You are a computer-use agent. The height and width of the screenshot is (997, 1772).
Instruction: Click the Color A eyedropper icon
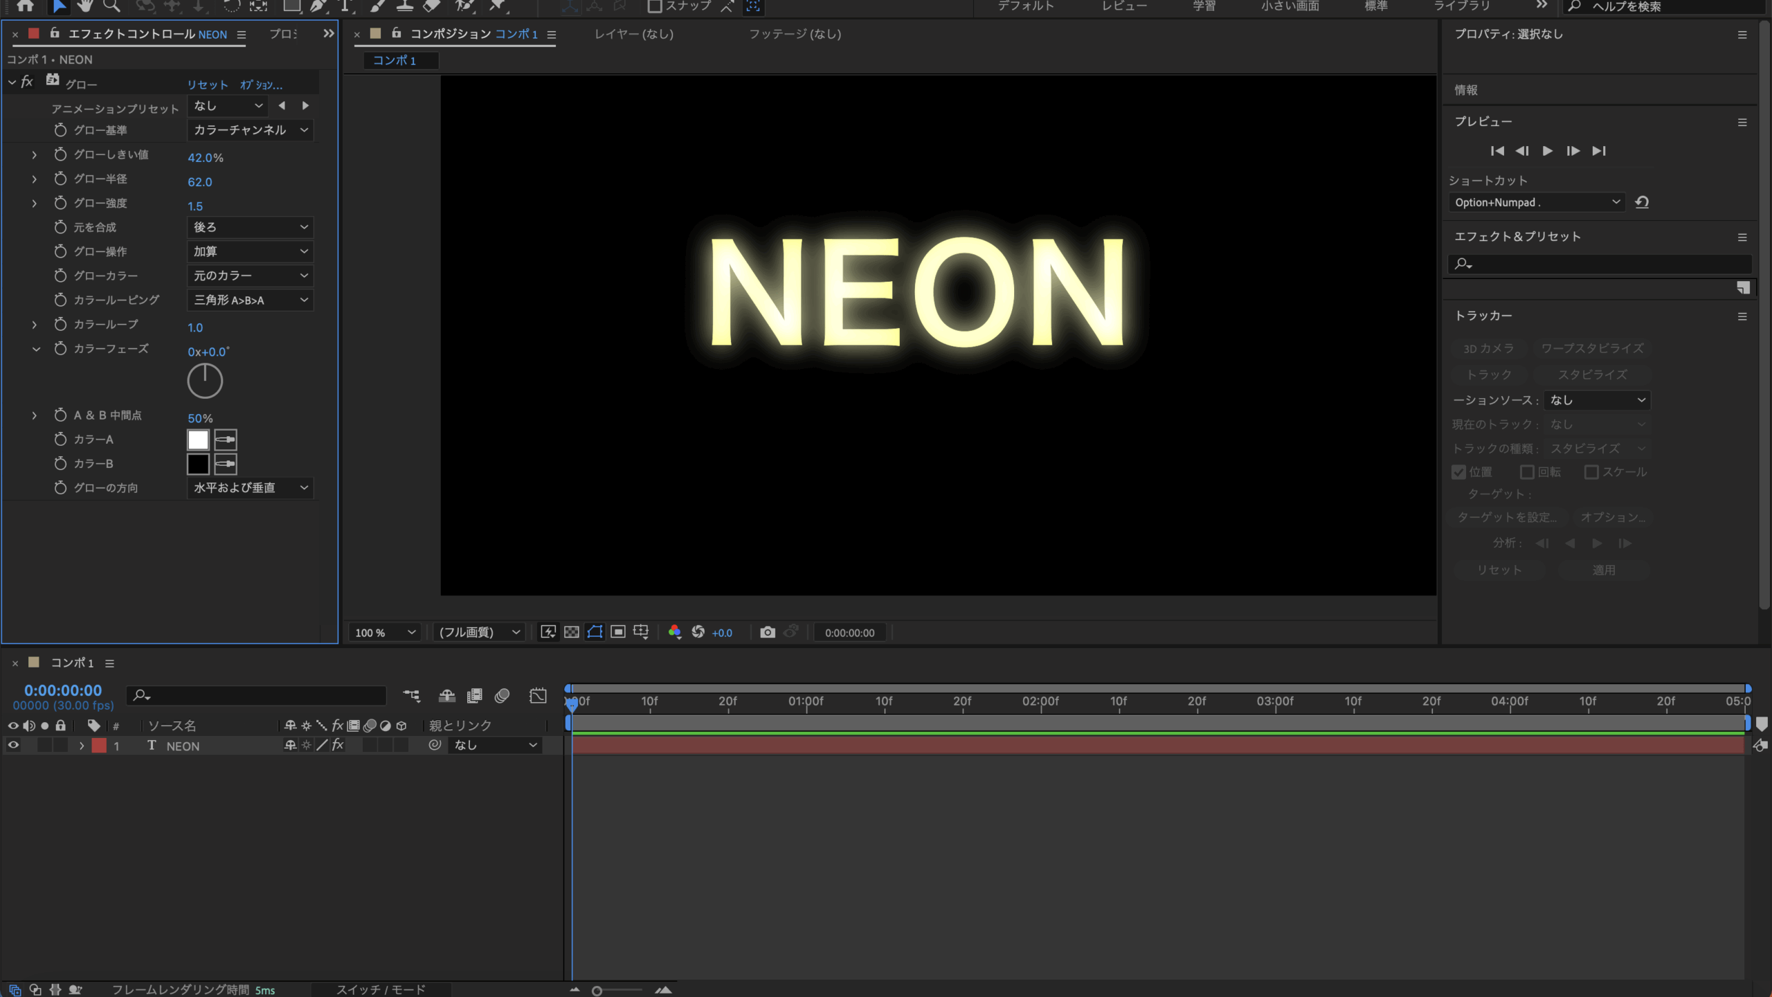[x=226, y=440]
